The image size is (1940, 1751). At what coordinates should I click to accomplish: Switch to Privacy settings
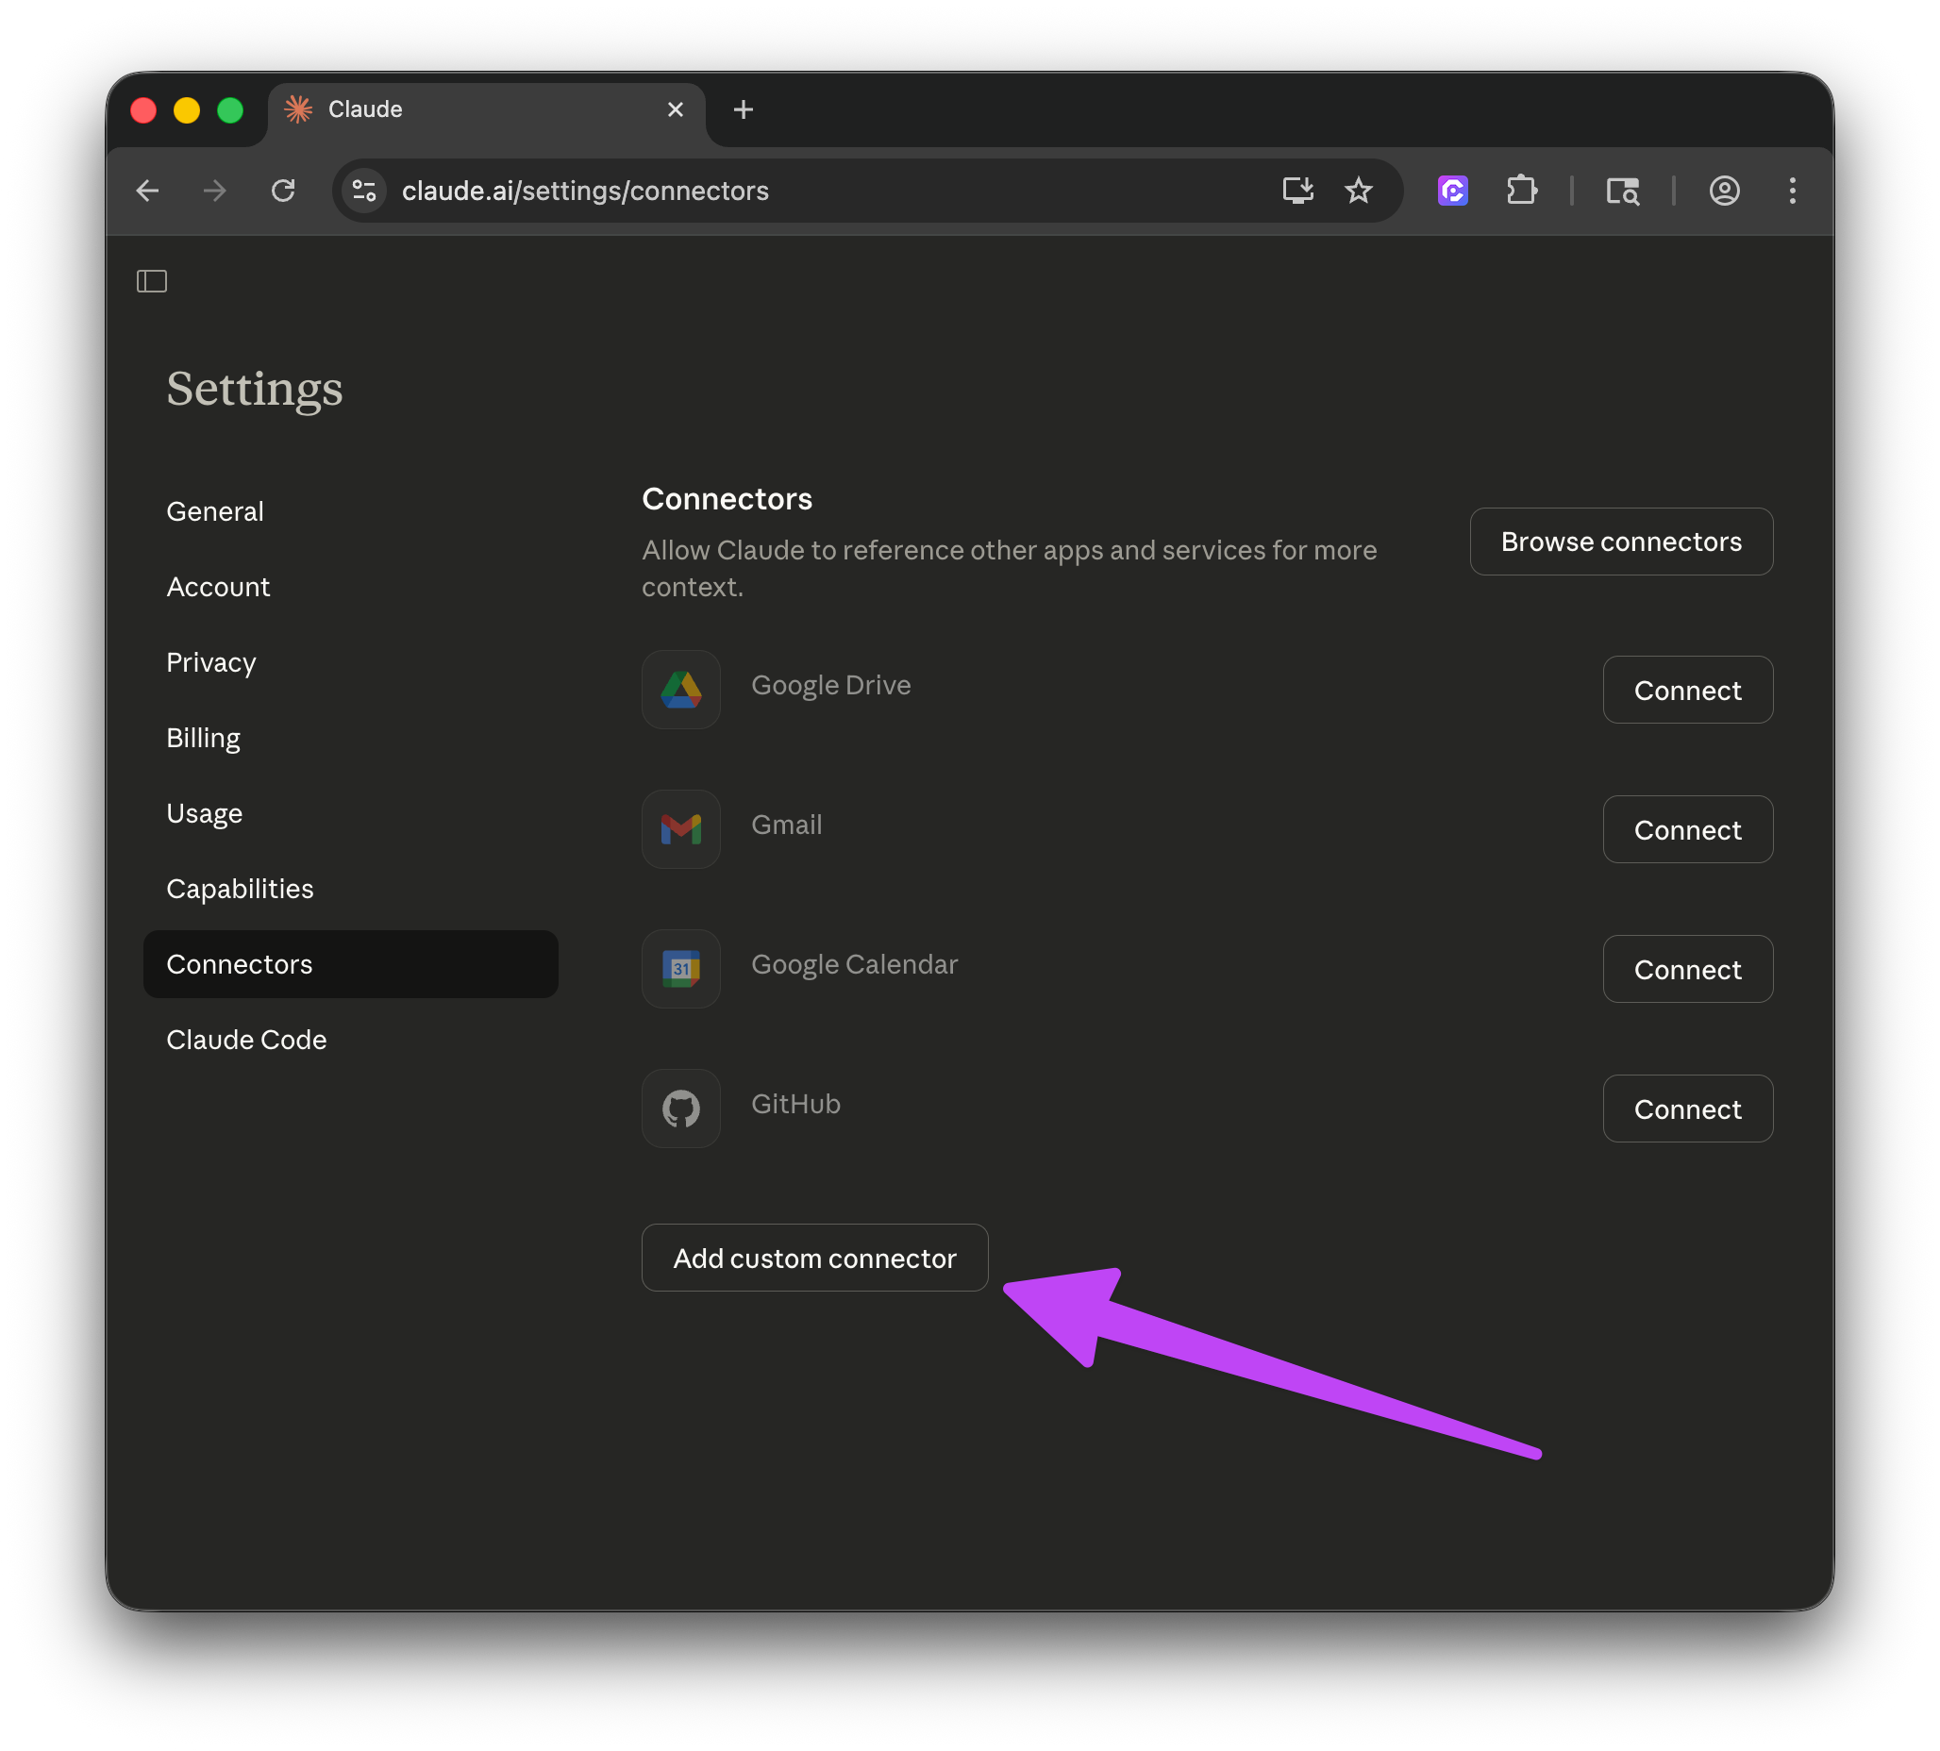(x=210, y=663)
